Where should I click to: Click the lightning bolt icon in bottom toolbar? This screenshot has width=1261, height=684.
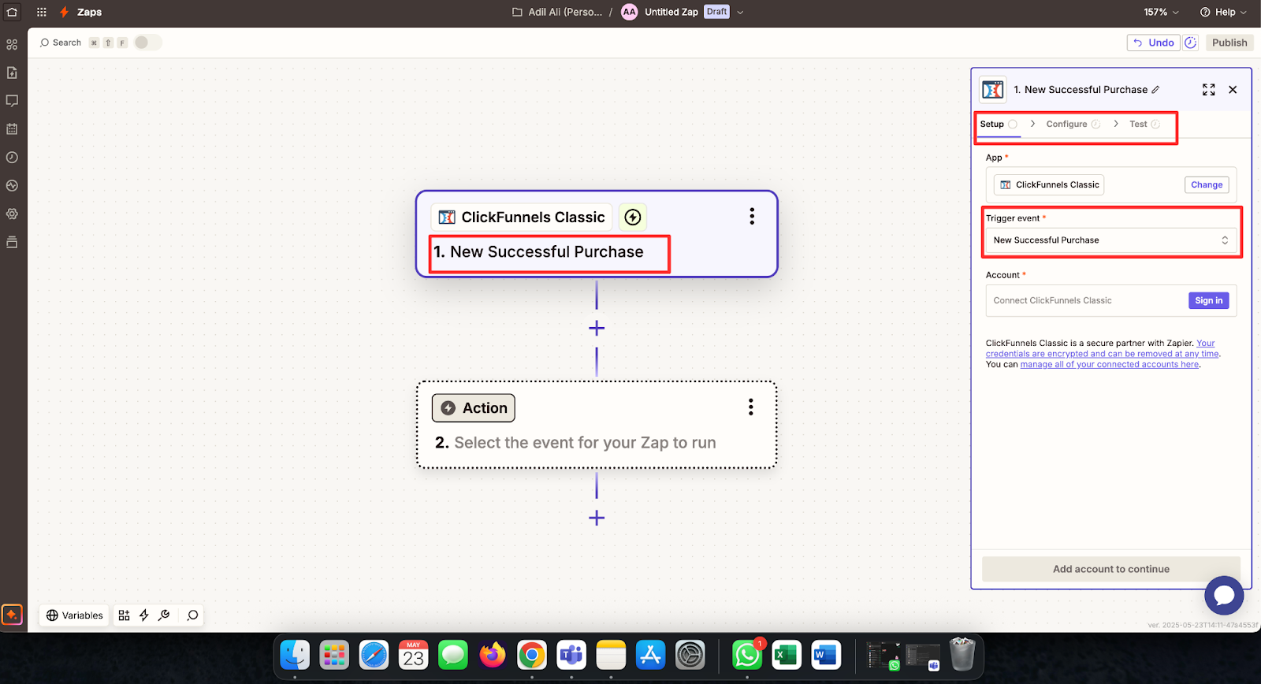[144, 615]
